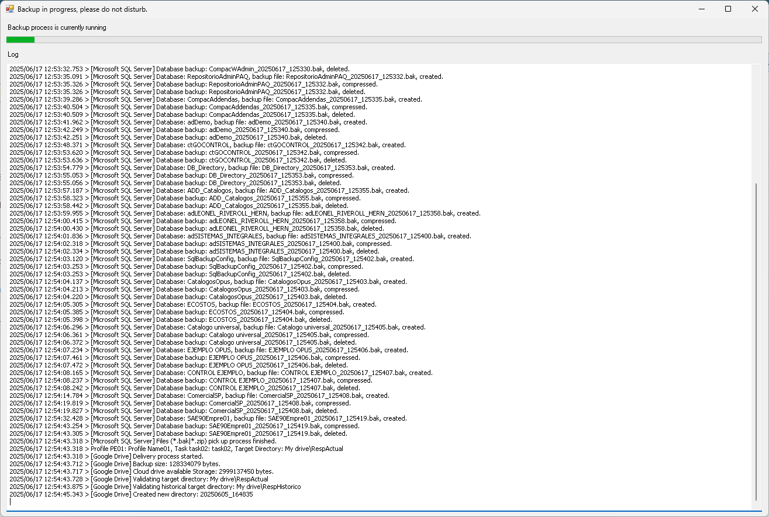The height and width of the screenshot is (517, 769).
Task: Select the CONTROL EJEMPLO backup file created line
Action: (221, 373)
